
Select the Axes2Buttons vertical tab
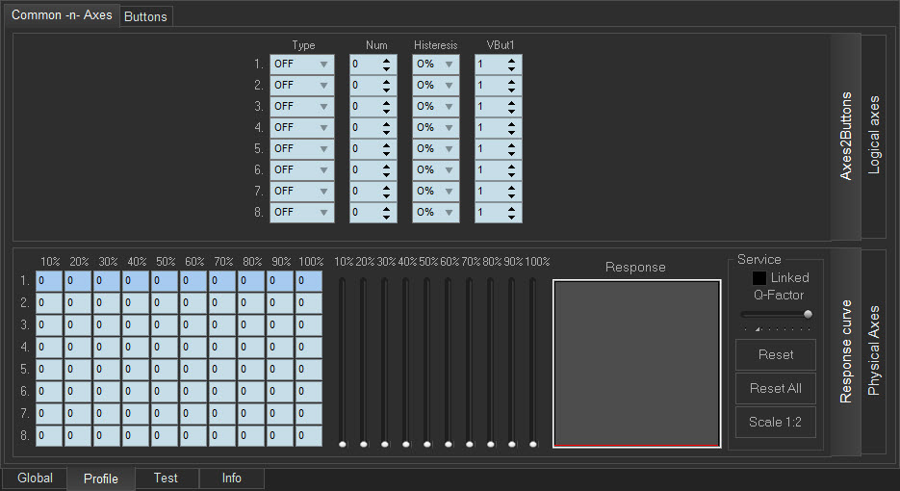pos(846,136)
